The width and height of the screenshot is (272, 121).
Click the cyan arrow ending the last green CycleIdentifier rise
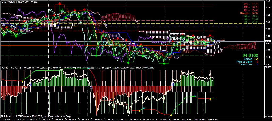(195, 96)
